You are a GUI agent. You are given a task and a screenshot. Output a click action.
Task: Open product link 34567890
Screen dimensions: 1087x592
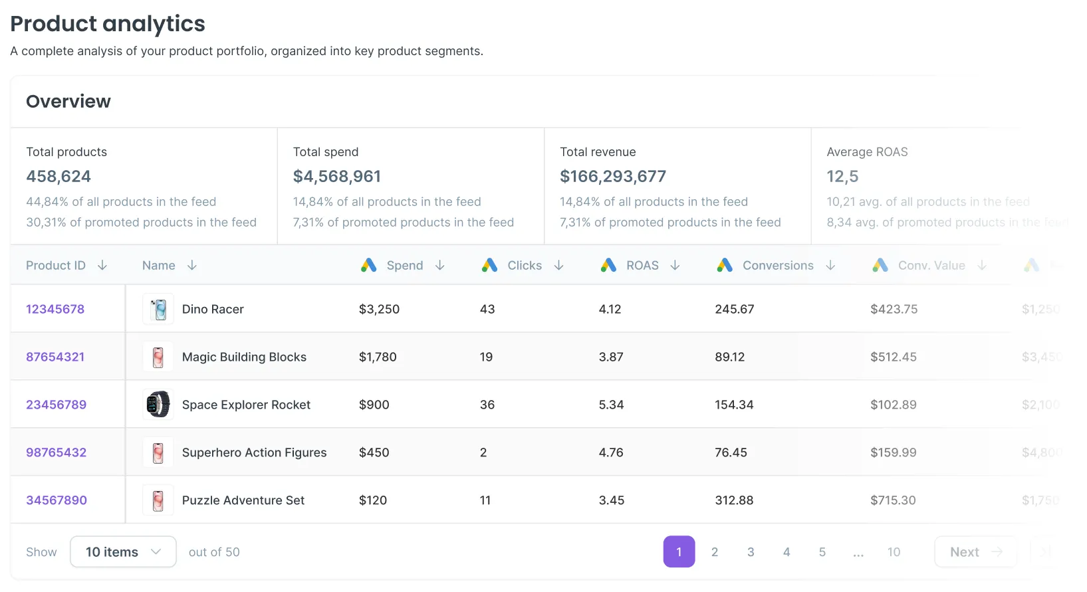tap(57, 500)
